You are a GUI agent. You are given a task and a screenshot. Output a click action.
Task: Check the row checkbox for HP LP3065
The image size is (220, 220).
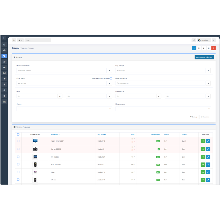[18, 156]
